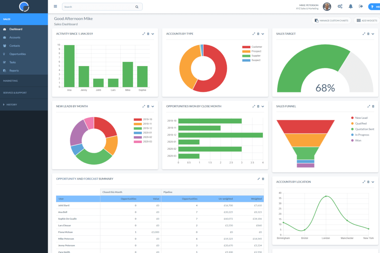This screenshot has height=253, width=380.
Task: Check notifications via the bell icon
Action: coord(350,6)
